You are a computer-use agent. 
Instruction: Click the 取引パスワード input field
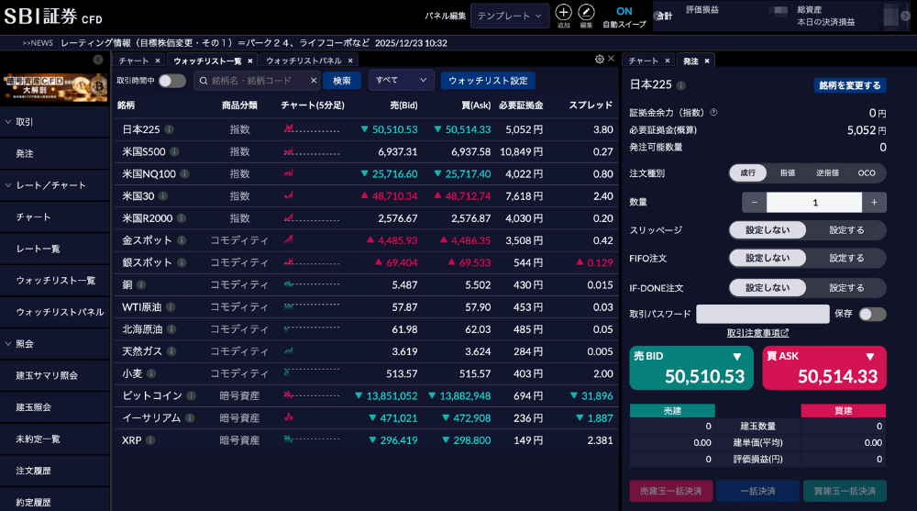[763, 315]
